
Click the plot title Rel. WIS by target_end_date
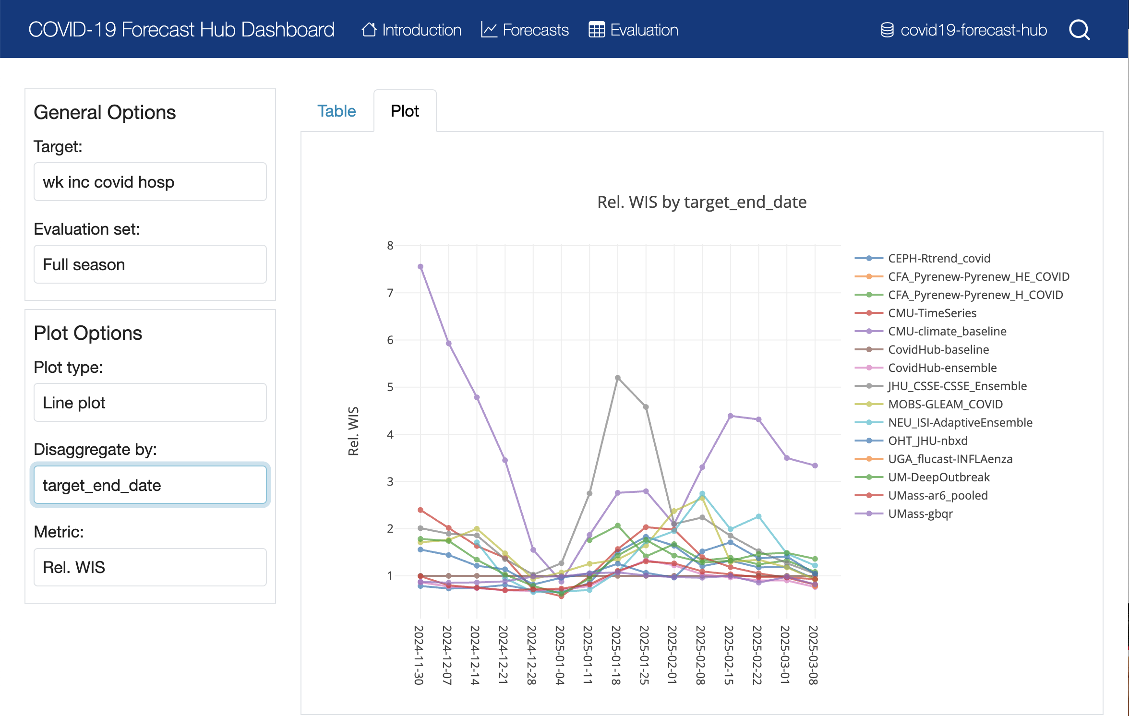coord(702,202)
